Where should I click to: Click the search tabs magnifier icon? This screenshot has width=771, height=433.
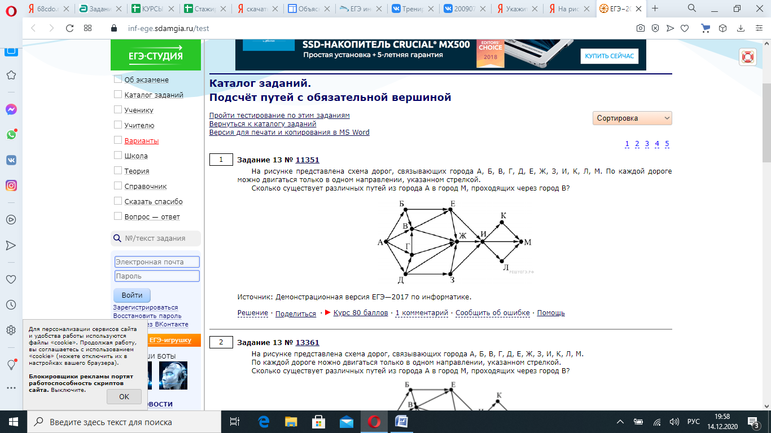tap(692, 8)
